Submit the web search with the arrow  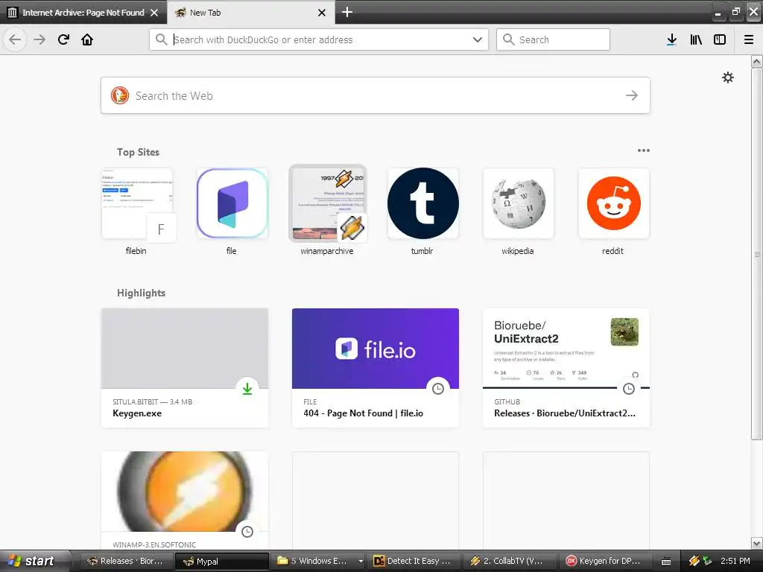click(x=632, y=95)
